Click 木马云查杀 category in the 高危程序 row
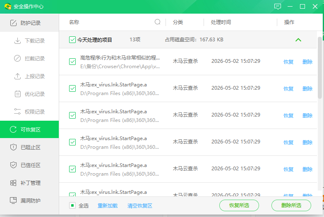This screenshot has height=217, width=324. [x=185, y=61]
